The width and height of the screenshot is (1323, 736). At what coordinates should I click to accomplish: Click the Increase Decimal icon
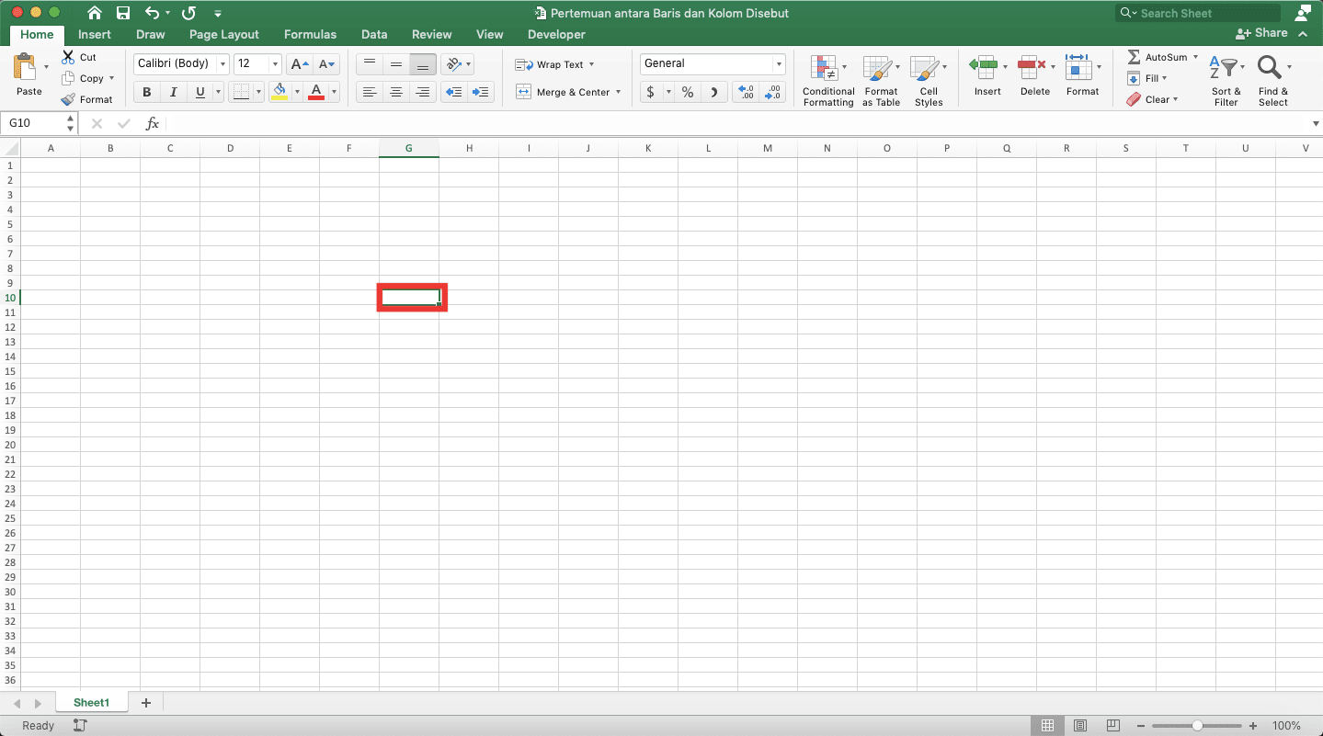coord(746,92)
